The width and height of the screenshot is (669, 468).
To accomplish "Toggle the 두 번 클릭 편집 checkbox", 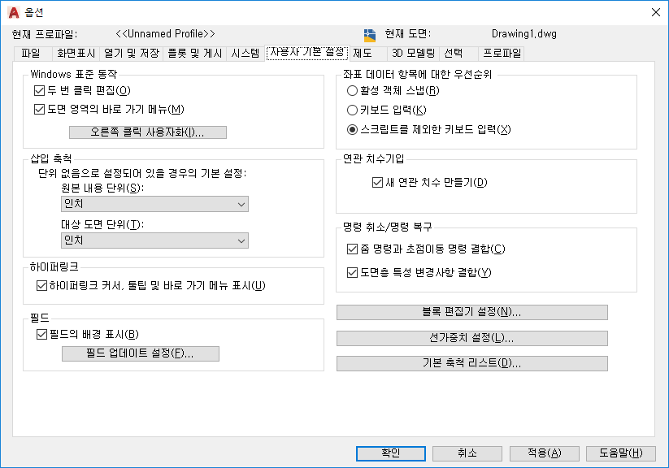I will 39,90.
